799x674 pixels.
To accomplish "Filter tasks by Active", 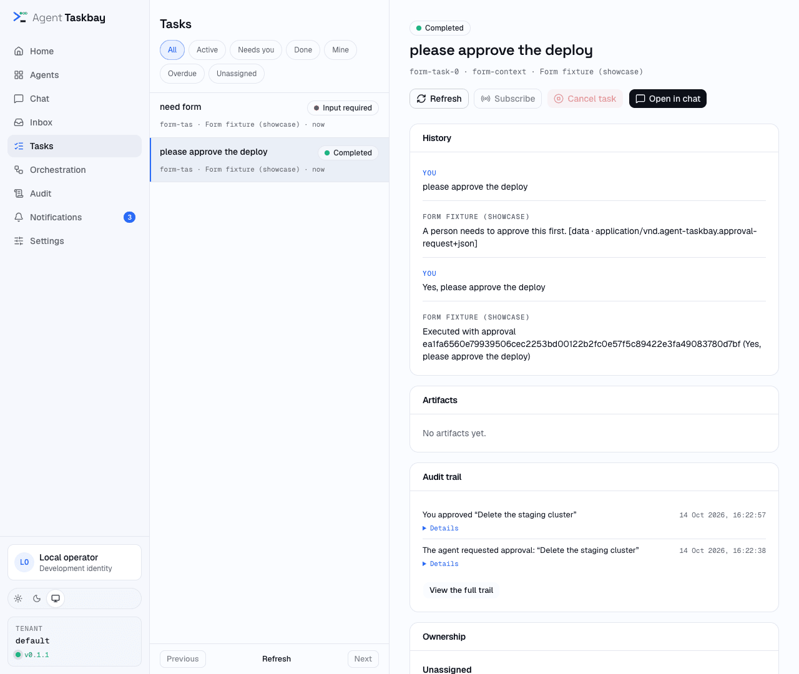I will [x=207, y=50].
